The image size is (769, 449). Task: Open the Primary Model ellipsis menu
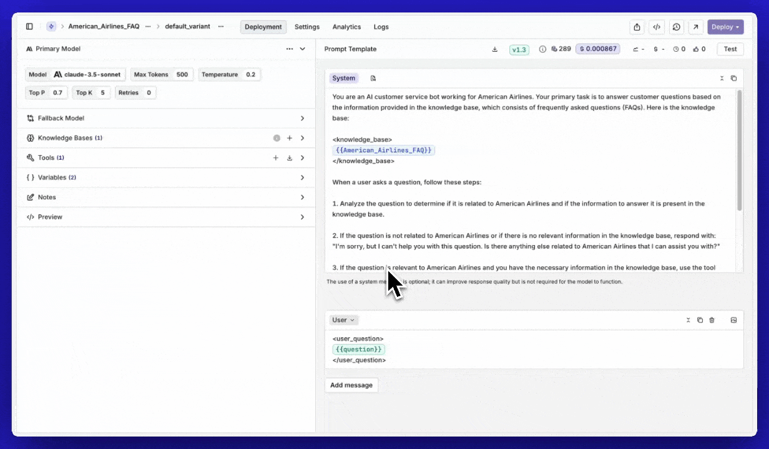pyautogui.click(x=290, y=49)
